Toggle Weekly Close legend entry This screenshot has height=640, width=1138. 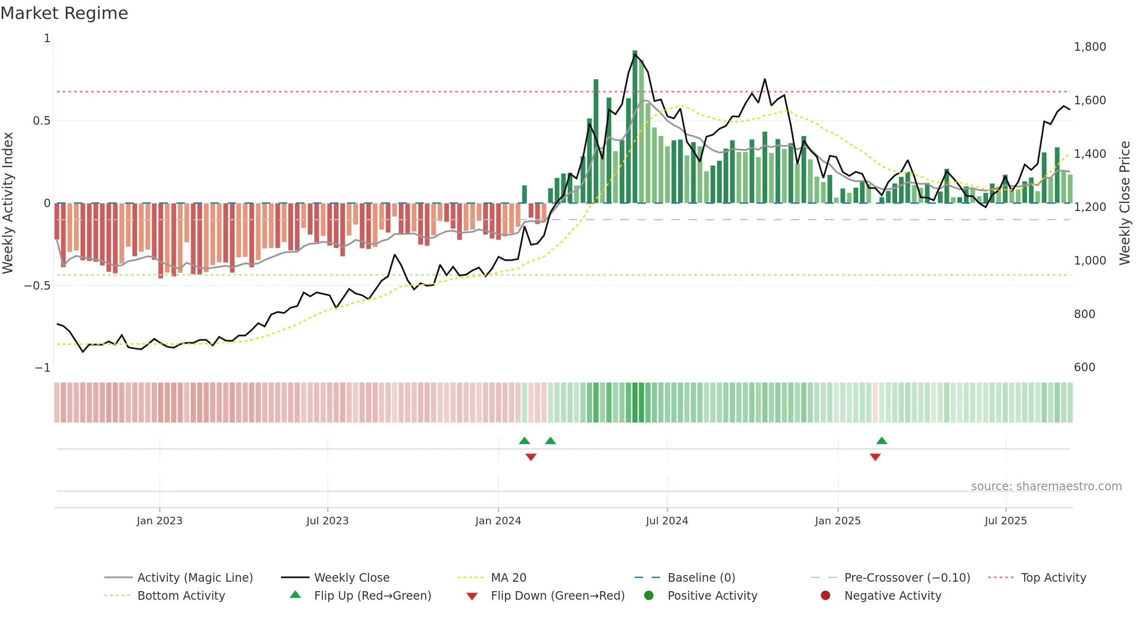pyautogui.click(x=335, y=577)
